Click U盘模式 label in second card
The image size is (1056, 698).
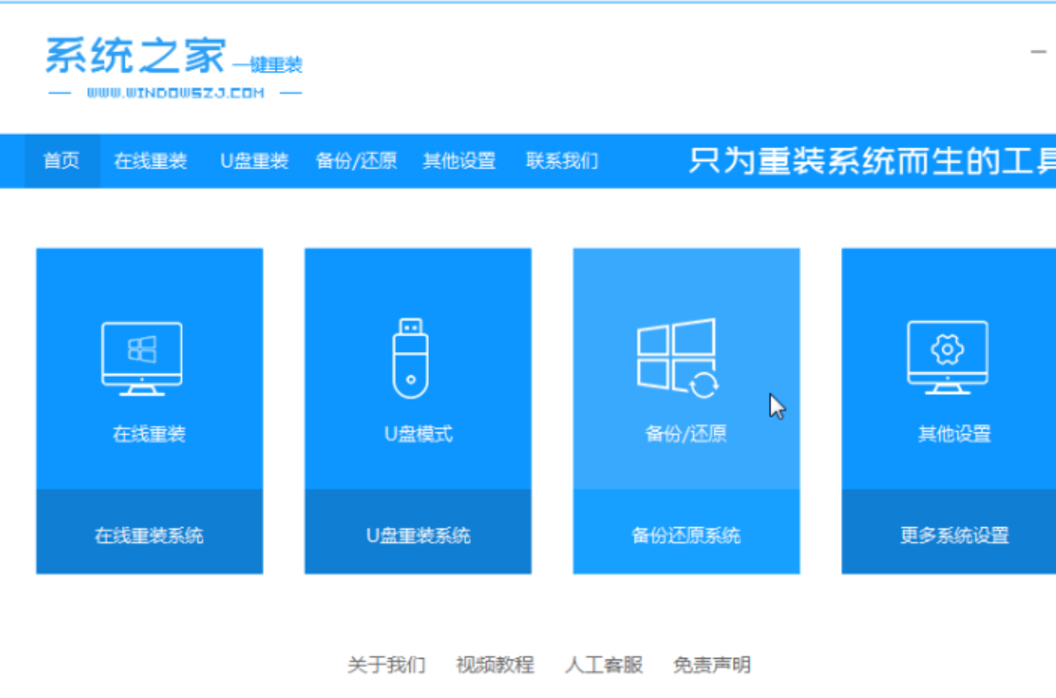tap(418, 434)
